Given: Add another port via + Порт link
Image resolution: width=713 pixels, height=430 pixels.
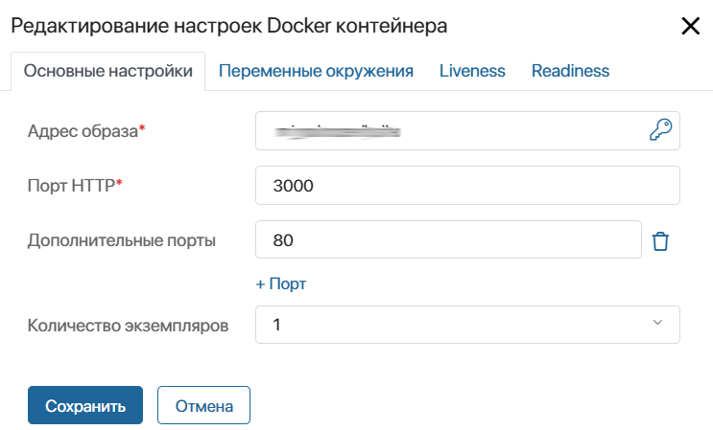Looking at the screenshot, I should (280, 283).
